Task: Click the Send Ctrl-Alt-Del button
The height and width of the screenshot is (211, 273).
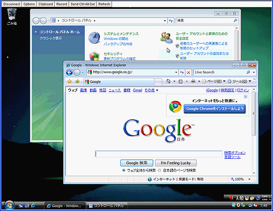Action: 83,4
